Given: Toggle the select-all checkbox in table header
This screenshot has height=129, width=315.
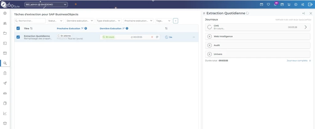Looking at the screenshot, I should coord(18,28).
